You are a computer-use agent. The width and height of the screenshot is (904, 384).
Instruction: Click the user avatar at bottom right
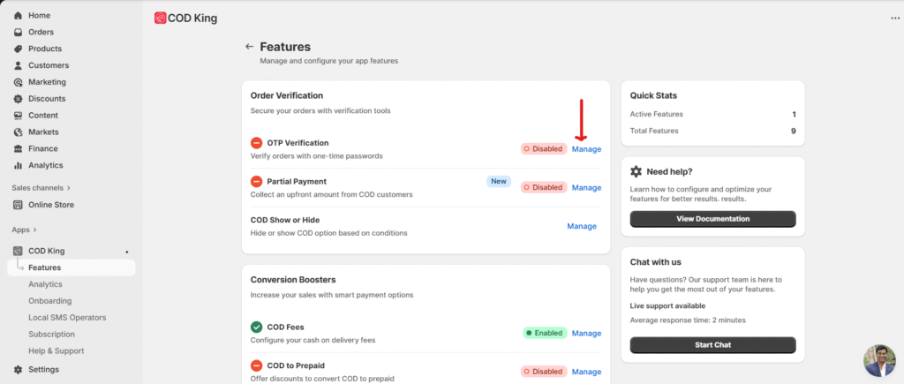(879, 360)
